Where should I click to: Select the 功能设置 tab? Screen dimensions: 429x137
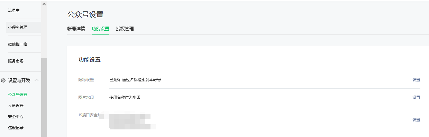(100, 29)
